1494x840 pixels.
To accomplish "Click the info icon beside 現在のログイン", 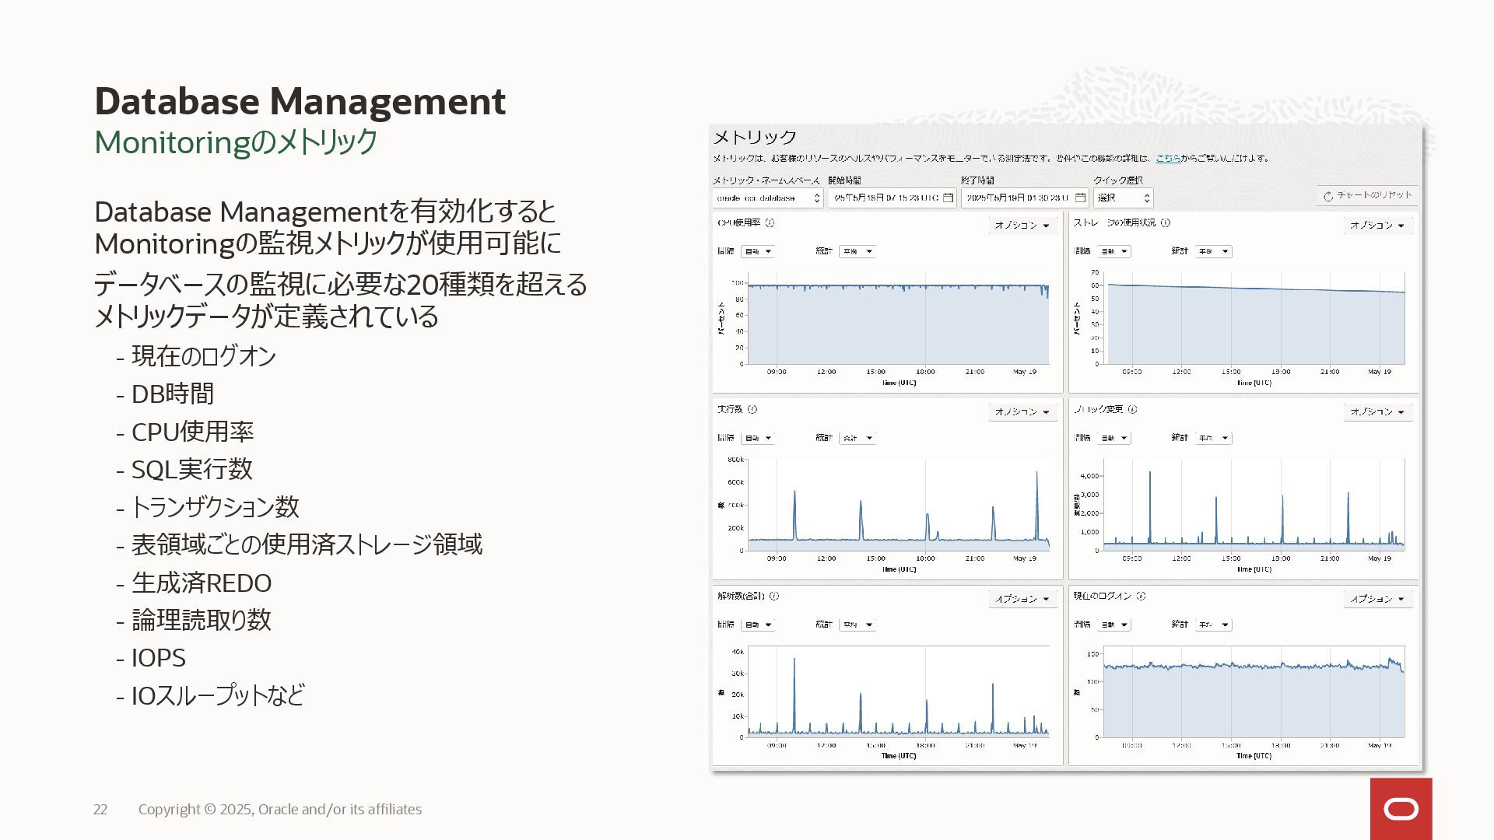I will pos(1141,597).
